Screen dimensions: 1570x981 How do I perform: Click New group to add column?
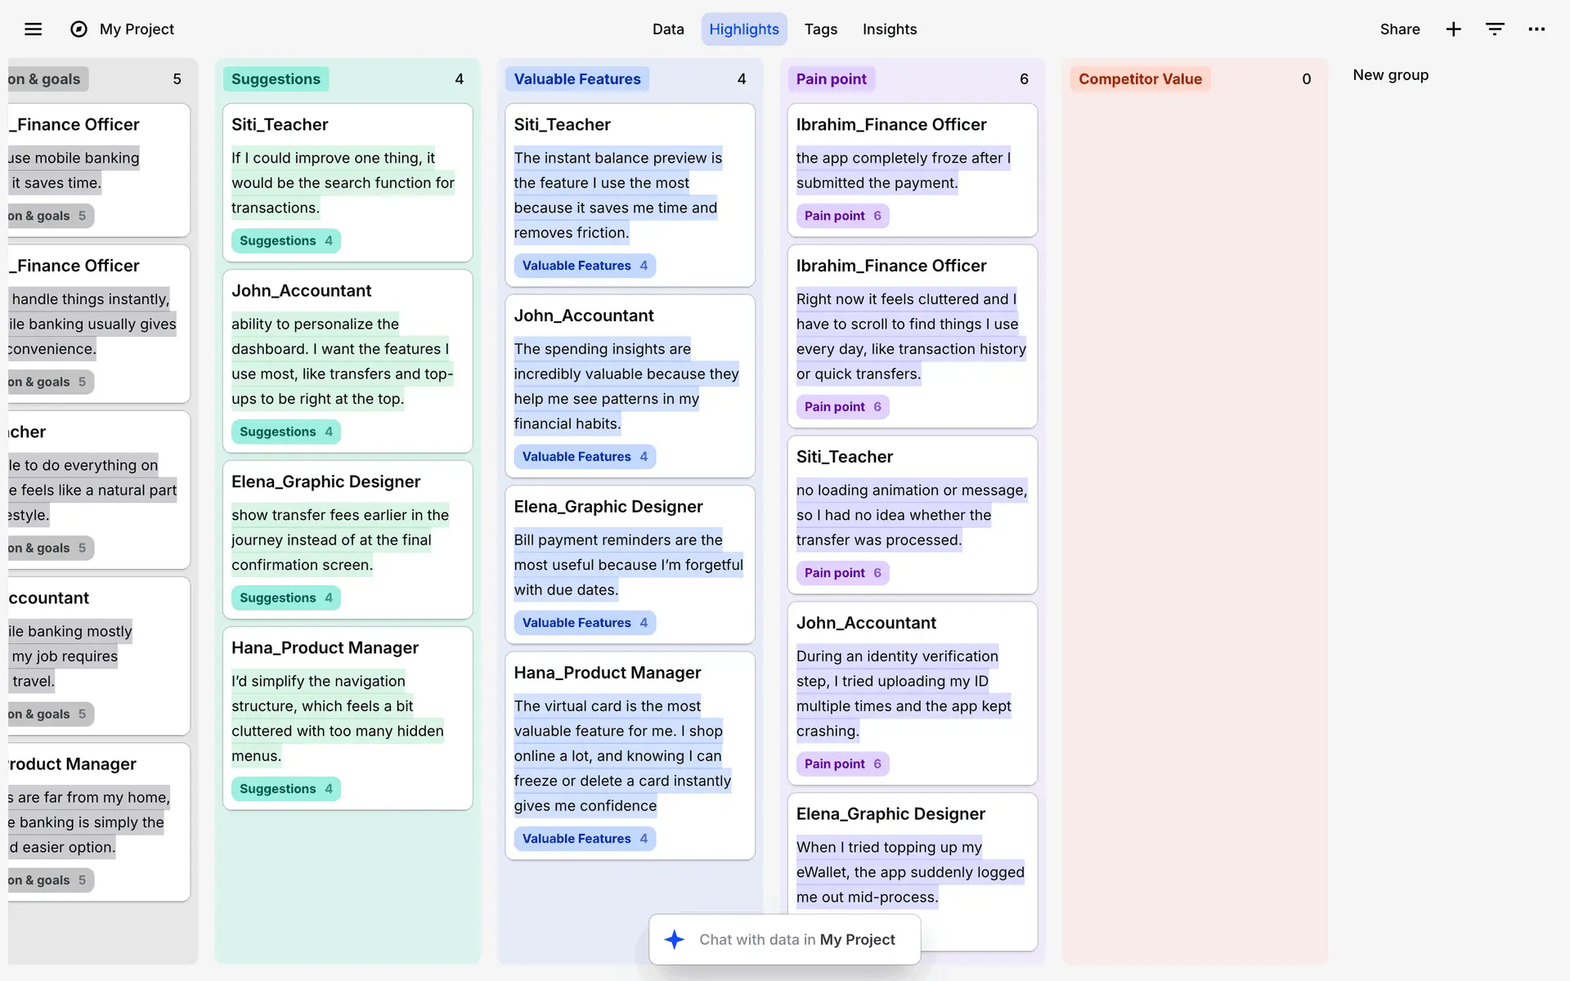1390,75
